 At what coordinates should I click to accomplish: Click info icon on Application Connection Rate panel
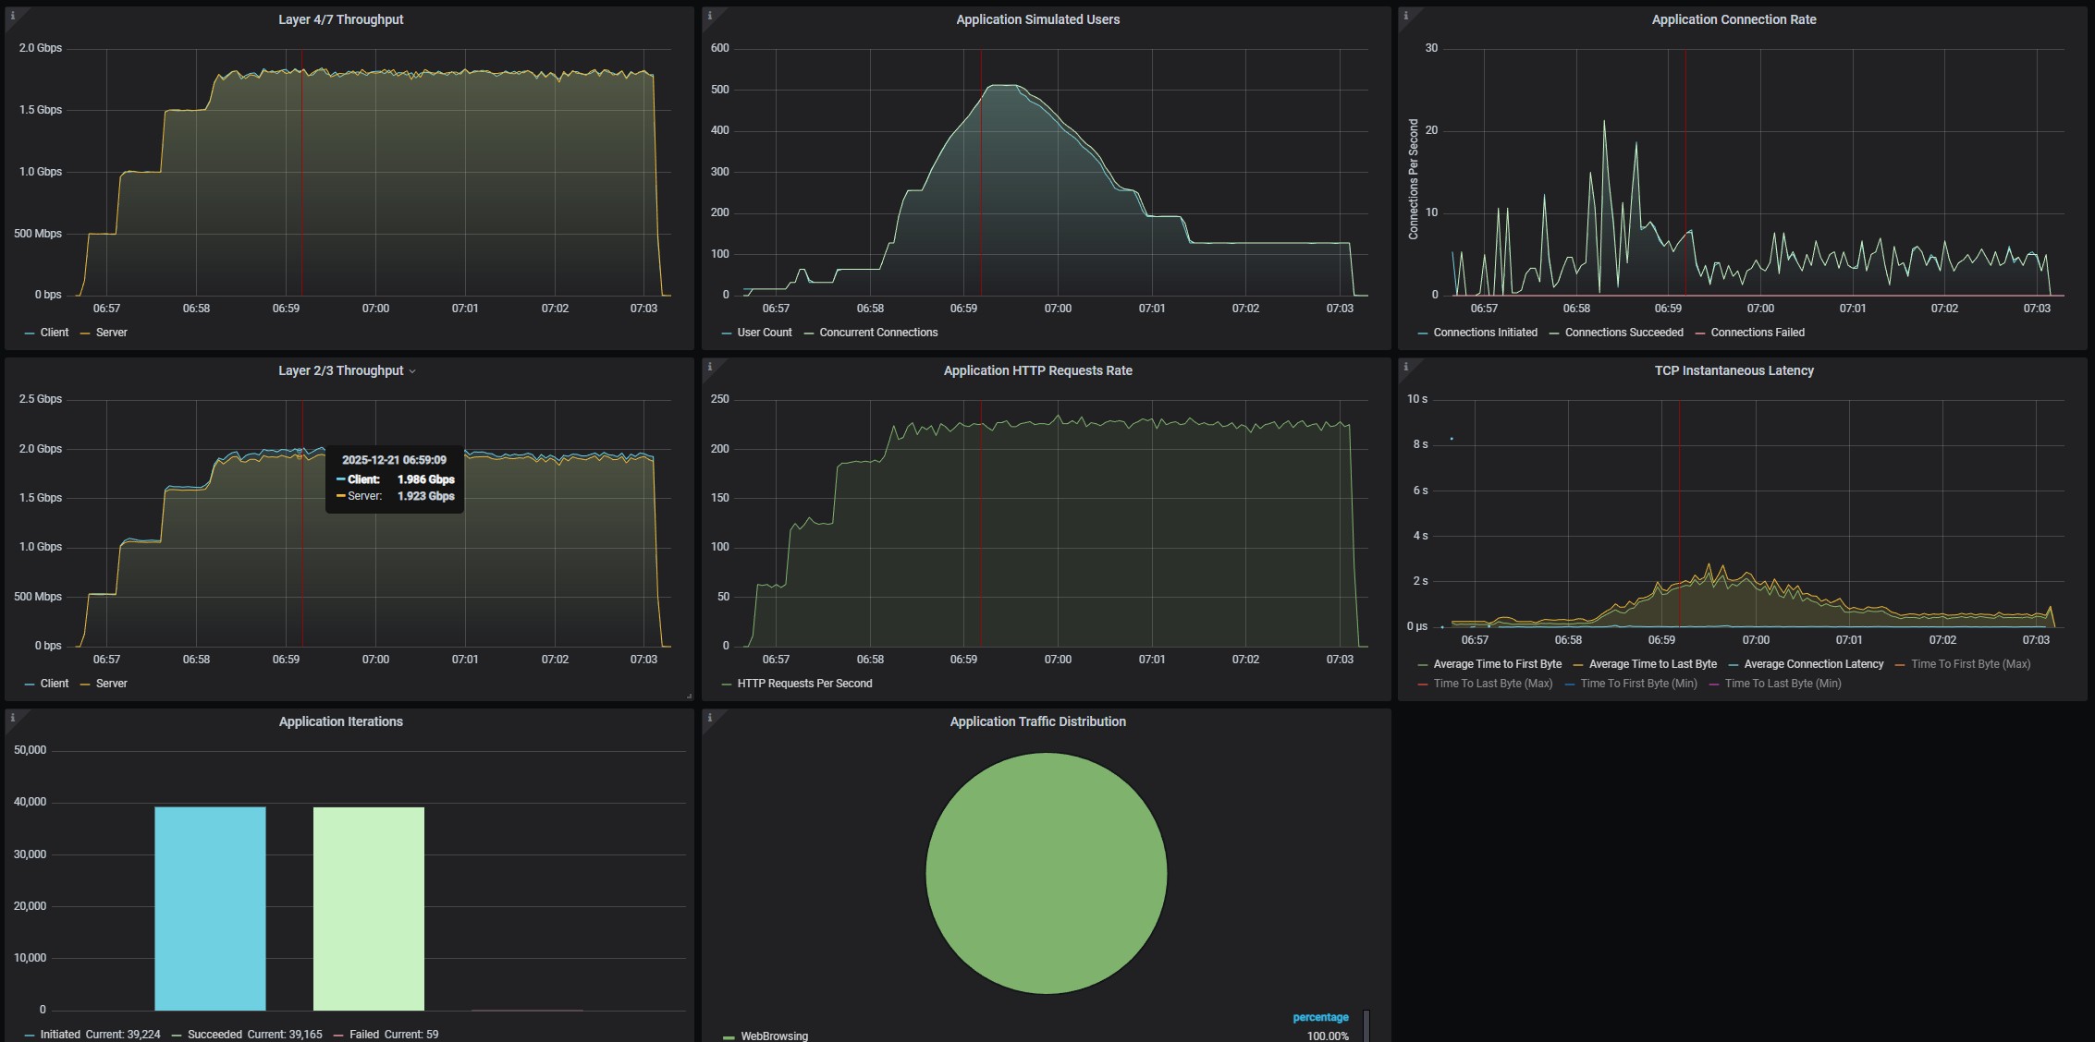(1405, 15)
